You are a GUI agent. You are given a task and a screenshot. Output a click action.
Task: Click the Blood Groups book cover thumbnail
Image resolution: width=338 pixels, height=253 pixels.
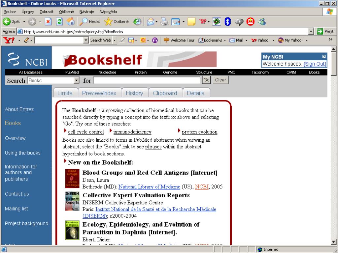click(x=72, y=178)
